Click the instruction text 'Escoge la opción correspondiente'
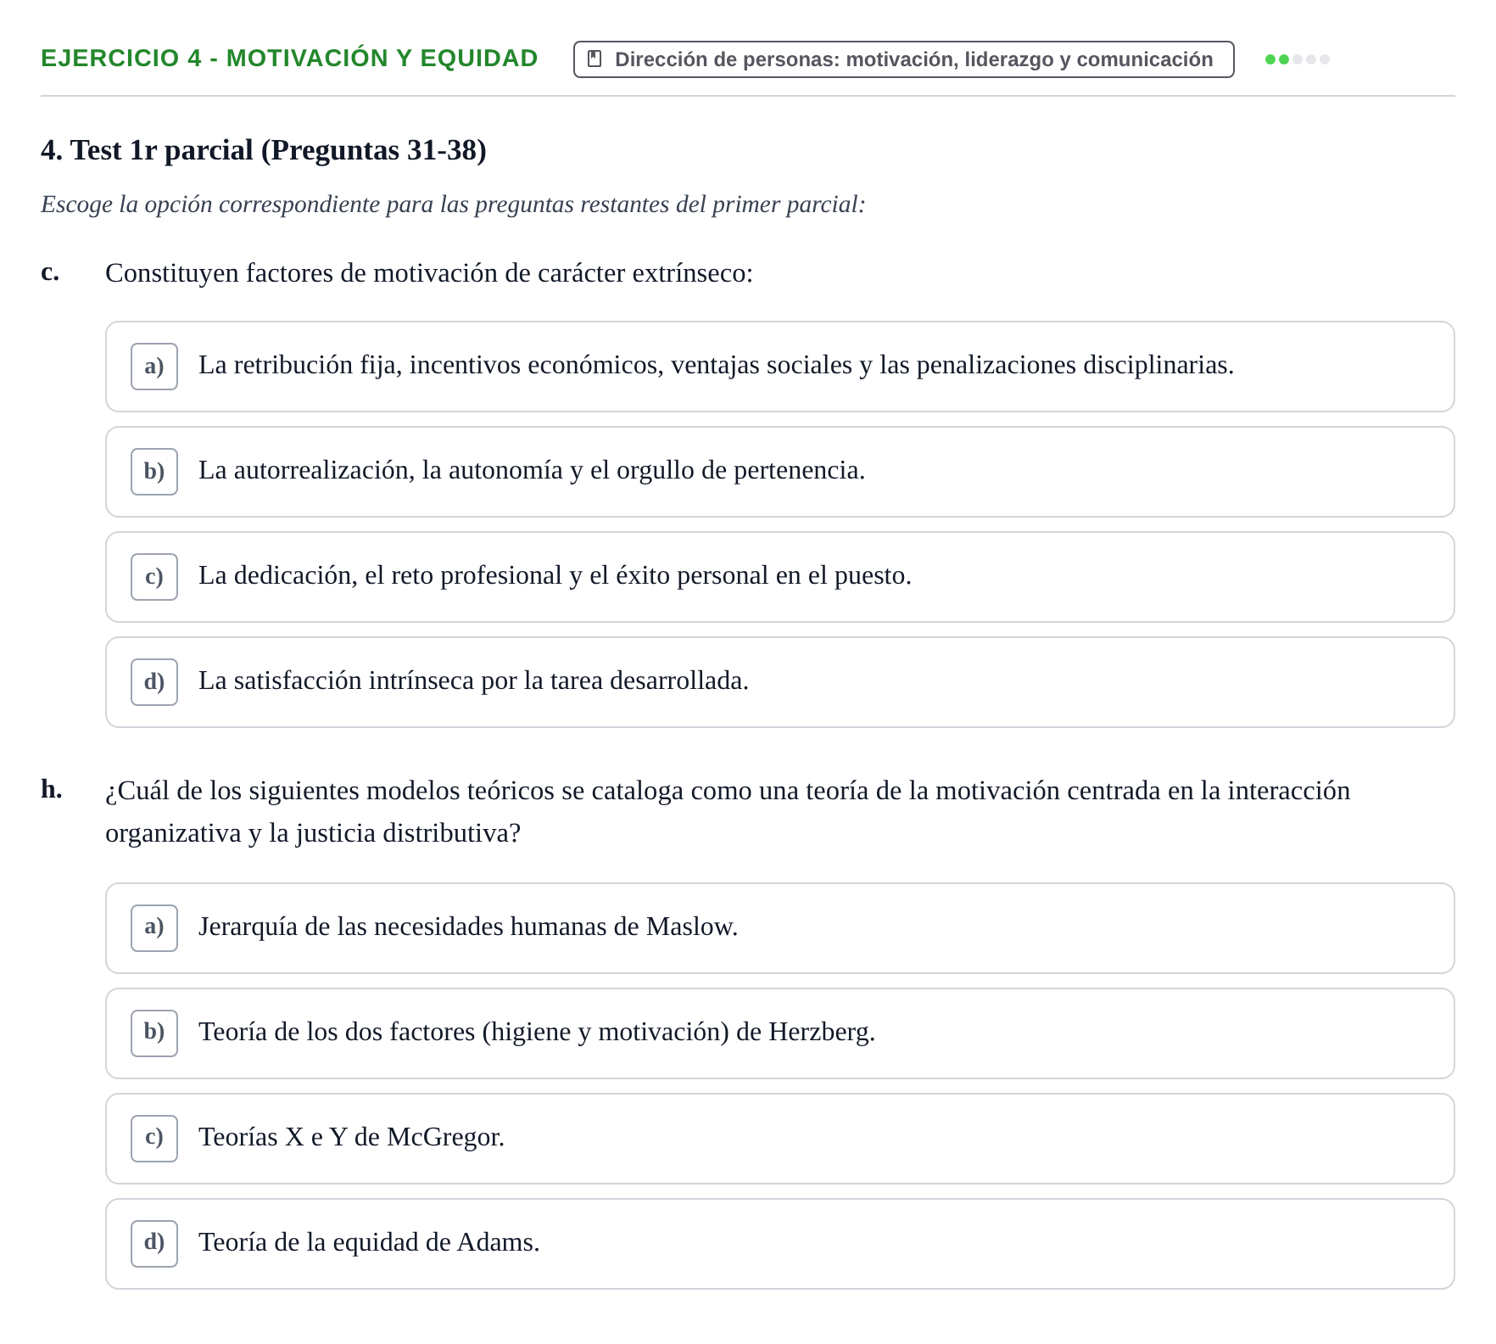The height and width of the screenshot is (1344, 1496). click(453, 204)
